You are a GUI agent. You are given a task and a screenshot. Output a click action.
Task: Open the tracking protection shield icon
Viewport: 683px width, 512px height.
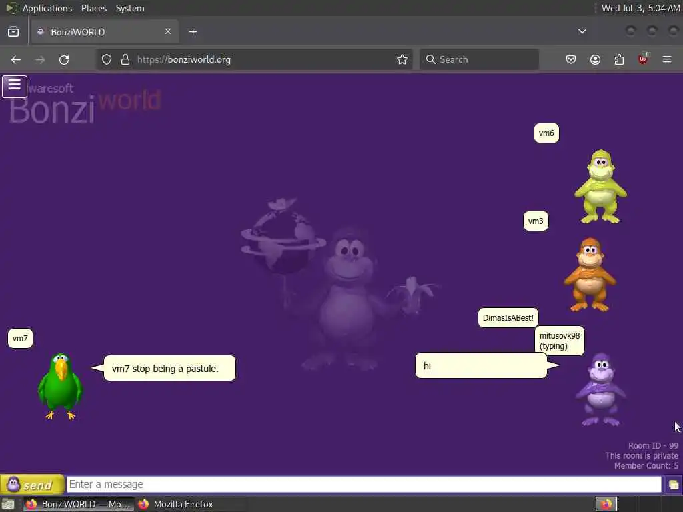(x=107, y=59)
